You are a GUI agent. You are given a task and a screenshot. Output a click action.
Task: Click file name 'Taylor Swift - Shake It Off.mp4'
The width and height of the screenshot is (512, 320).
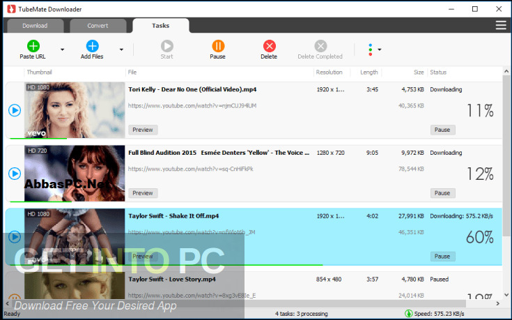click(x=173, y=216)
